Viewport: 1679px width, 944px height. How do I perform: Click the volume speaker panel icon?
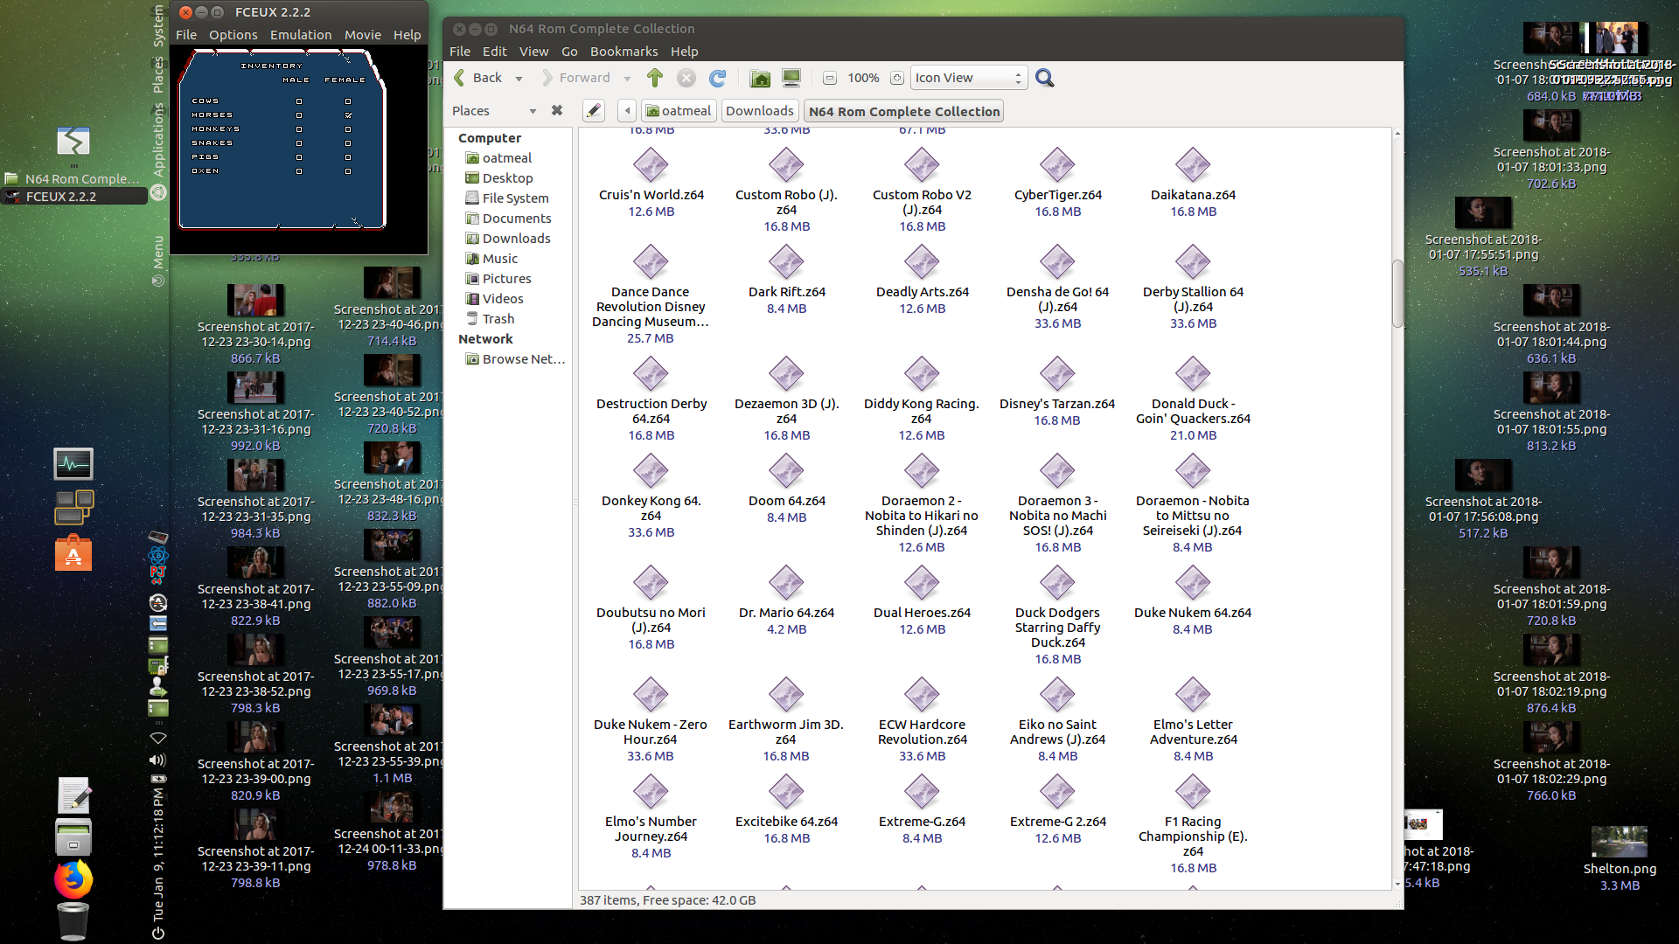coord(158,760)
